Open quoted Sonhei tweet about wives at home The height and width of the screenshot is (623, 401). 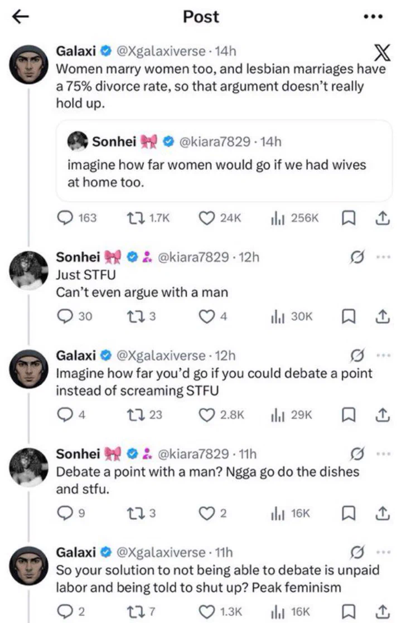pyautogui.click(x=224, y=161)
